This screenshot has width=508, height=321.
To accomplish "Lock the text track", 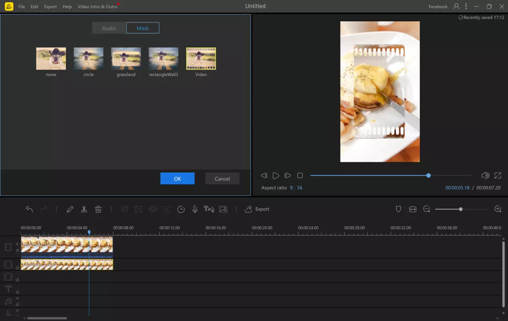I will coord(17,292).
